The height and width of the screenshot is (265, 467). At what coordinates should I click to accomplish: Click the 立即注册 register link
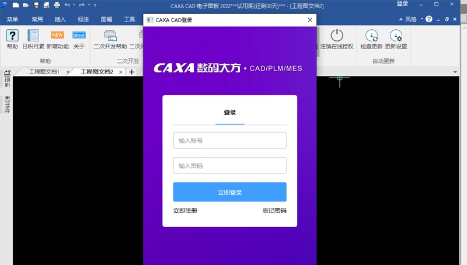point(185,211)
